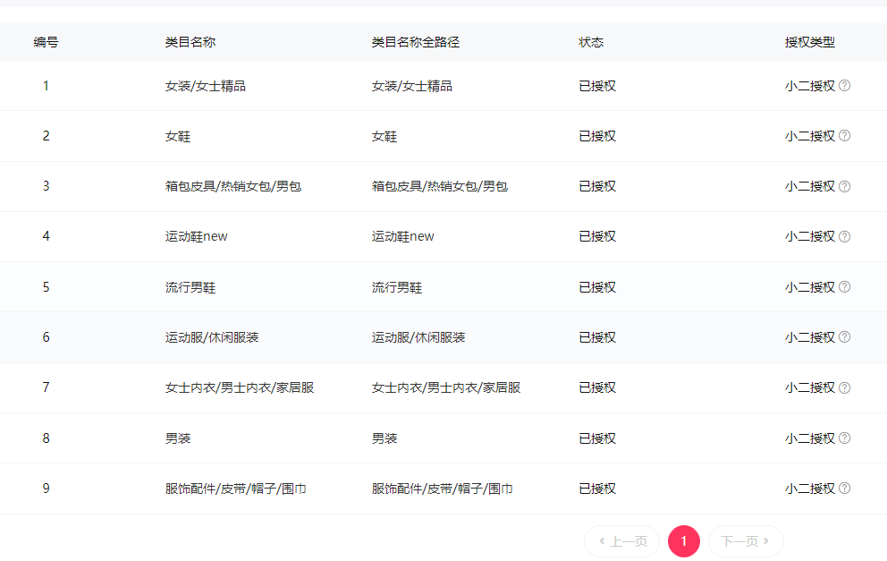Image resolution: width=887 pixels, height=561 pixels.
Task: Click the 类目名称 column header
Action: click(190, 42)
